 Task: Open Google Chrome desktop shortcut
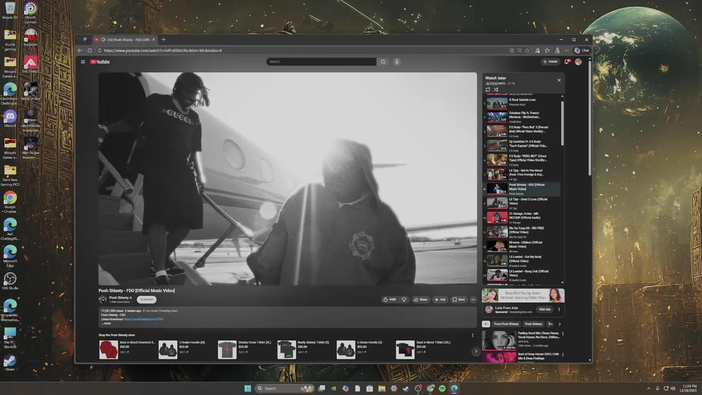click(x=10, y=201)
